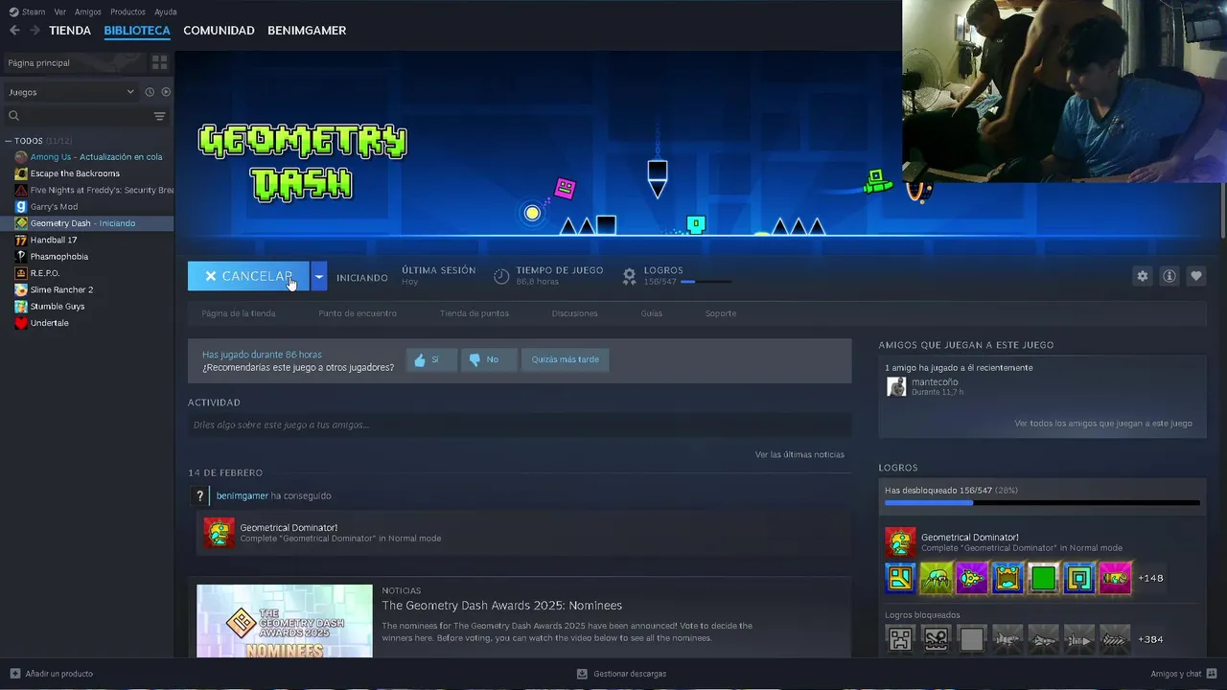
Task: Open the dropdown arrow beside CANCELAR
Action: 319,276
